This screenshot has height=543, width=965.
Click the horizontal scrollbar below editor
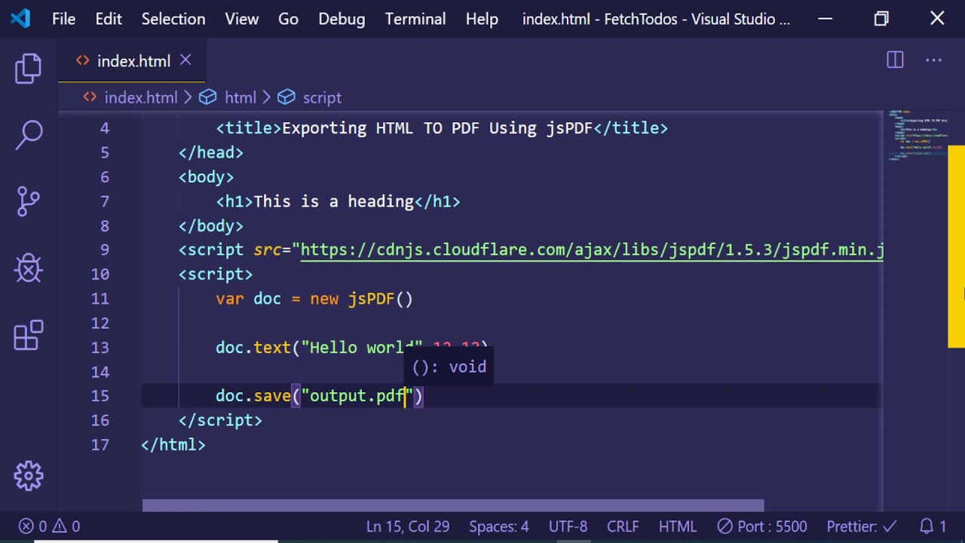coord(452,505)
